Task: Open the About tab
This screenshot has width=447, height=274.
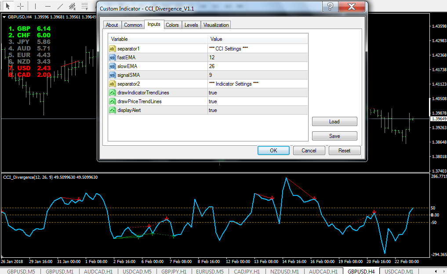Action: tap(112, 25)
